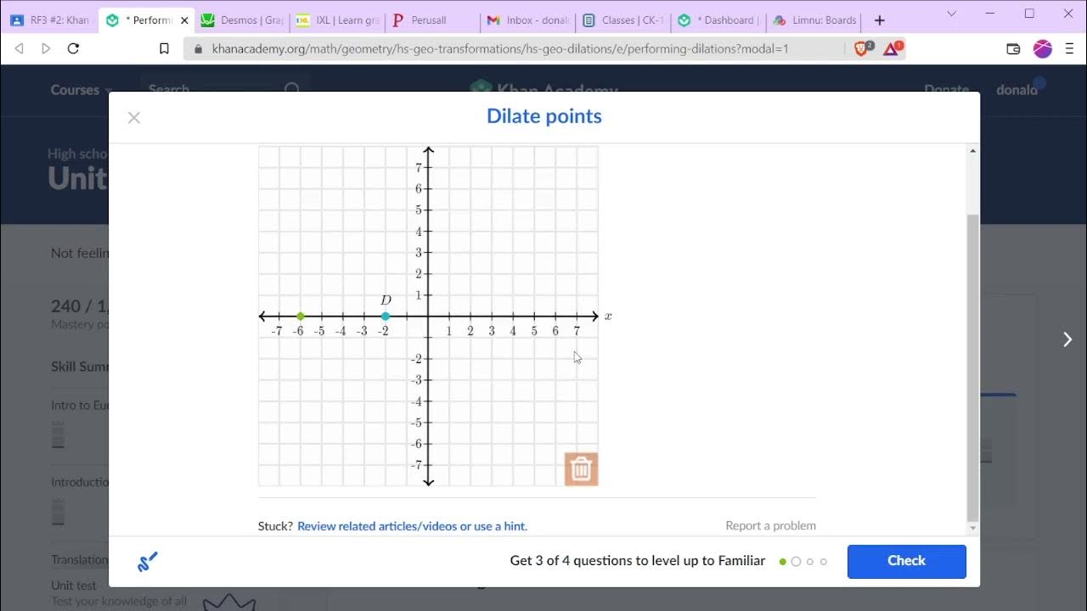1087x611 pixels.
Task: Select the green point at -6
Action: pos(301,316)
